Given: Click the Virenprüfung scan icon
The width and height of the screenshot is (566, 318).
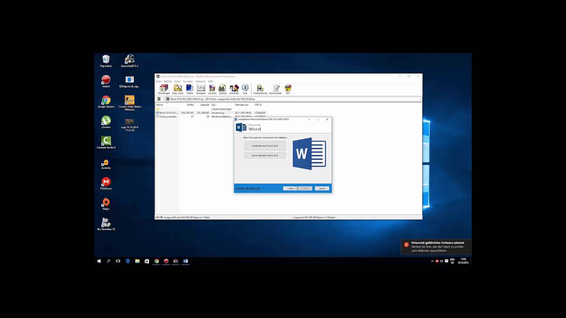Looking at the screenshot, I should click(x=260, y=89).
